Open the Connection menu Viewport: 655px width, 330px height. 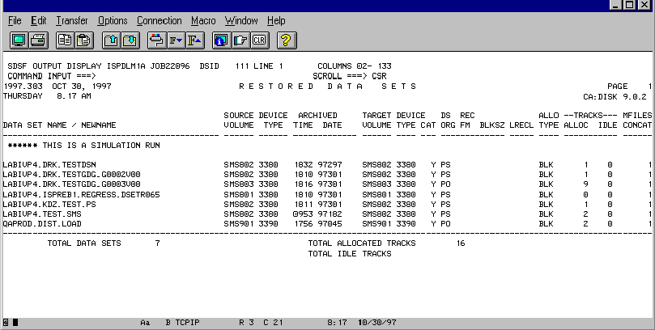pos(159,20)
